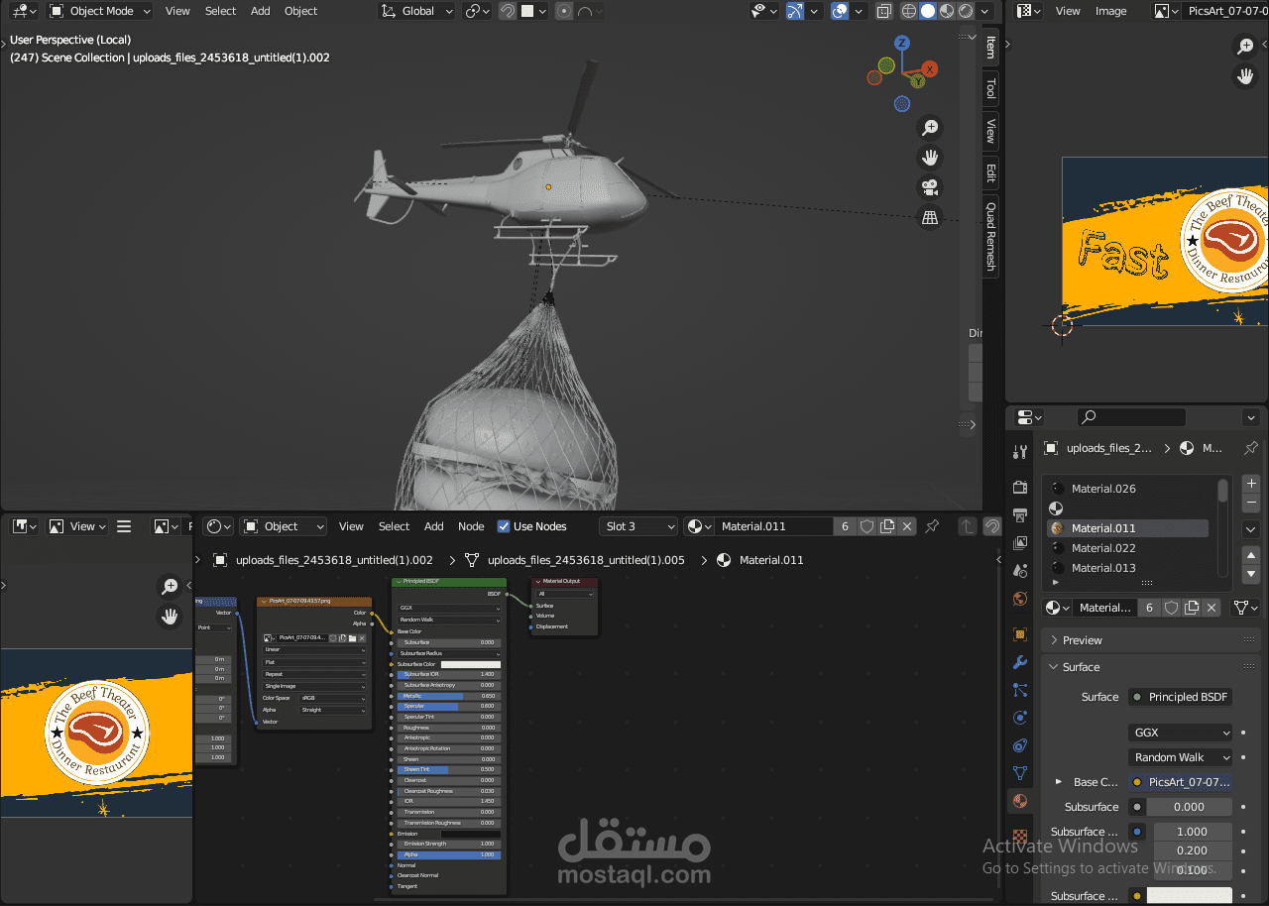Toggle snapping magnet icon
Viewport: 1269px width, 906px height.
[x=507, y=11]
